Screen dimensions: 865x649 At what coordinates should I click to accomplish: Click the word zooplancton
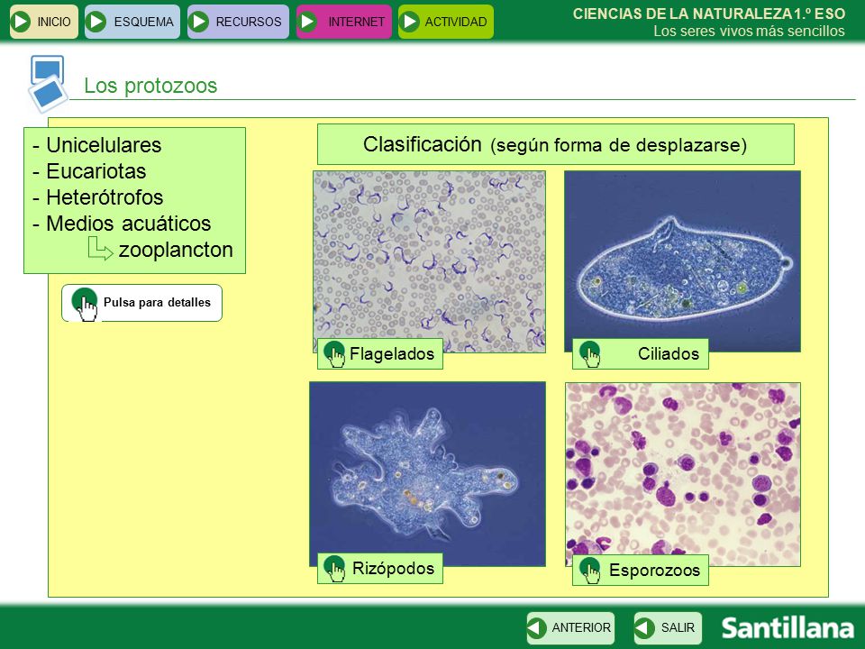click(176, 250)
